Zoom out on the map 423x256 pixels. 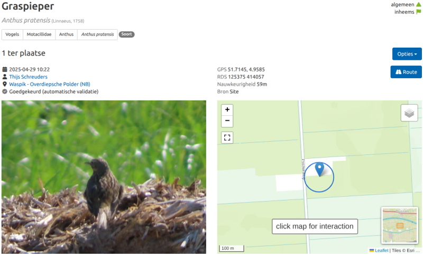pyautogui.click(x=227, y=121)
